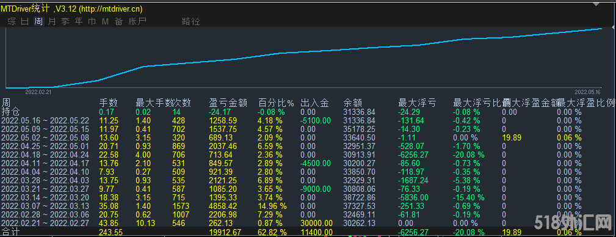The width and height of the screenshot is (616, 237).
Task: Click the total lots value 243.55
Action: tap(111, 232)
